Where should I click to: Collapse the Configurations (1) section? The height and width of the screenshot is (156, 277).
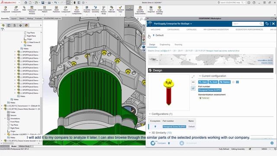pyautogui.click(x=150, y=114)
